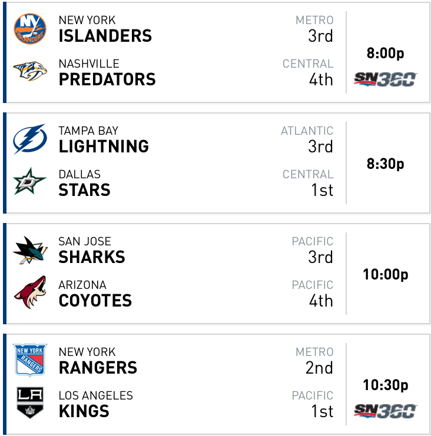Click the Arizona Coyotes logo

click(x=30, y=292)
